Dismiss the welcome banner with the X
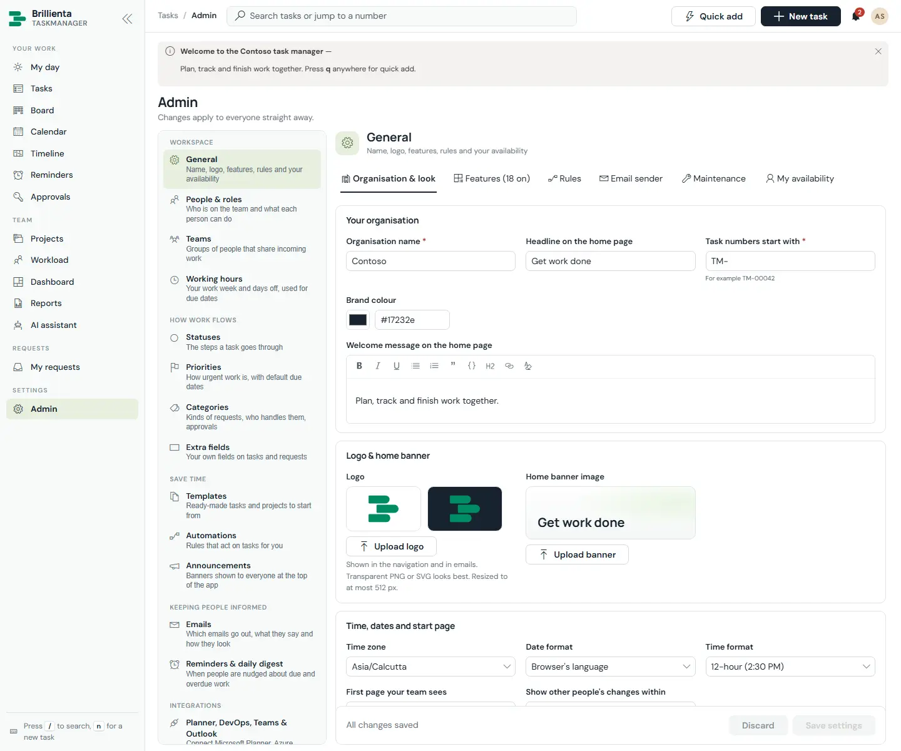Image resolution: width=901 pixels, height=751 pixels. pyautogui.click(x=878, y=51)
